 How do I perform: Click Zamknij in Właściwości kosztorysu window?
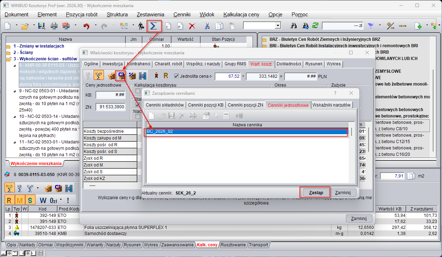click(359, 218)
